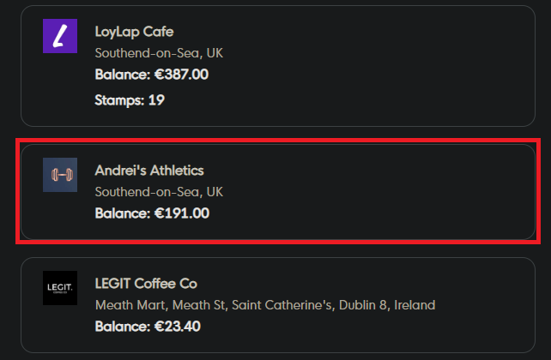Image resolution: width=551 pixels, height=360 pixels.
Task: Click the Stamps: 19 counter
Action: [130, 100]
